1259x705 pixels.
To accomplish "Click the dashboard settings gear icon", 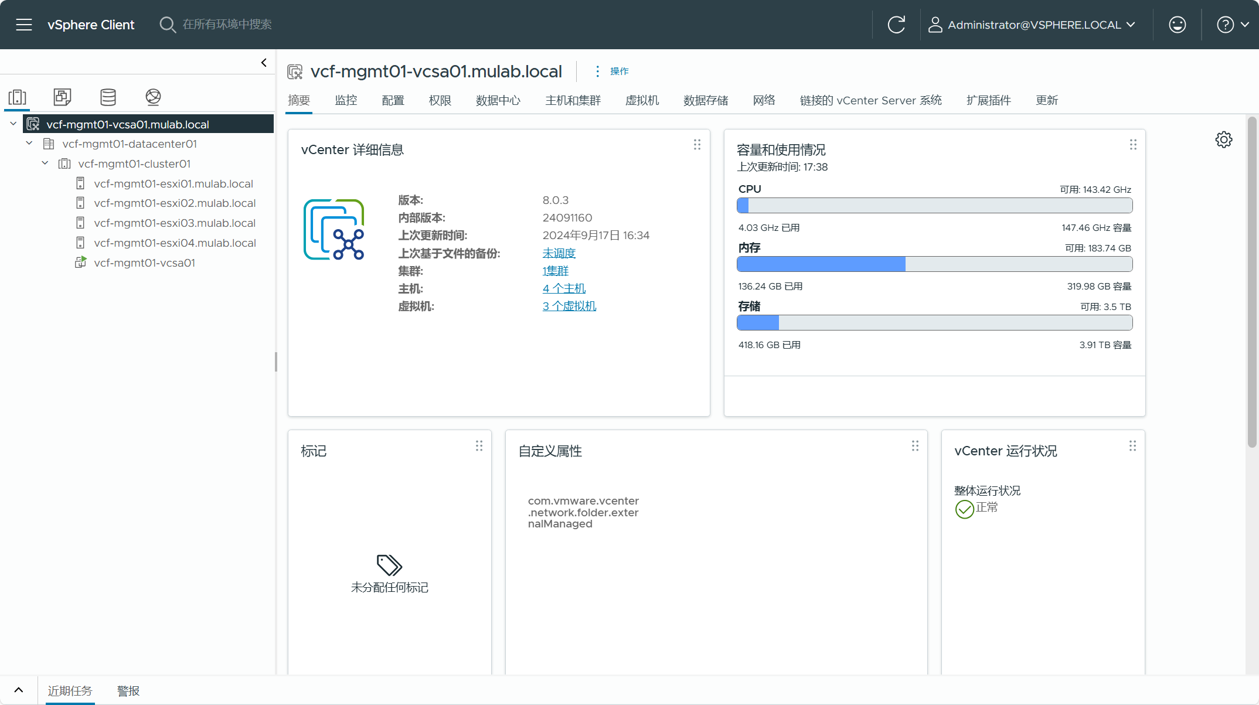I will coord(1223,139).
